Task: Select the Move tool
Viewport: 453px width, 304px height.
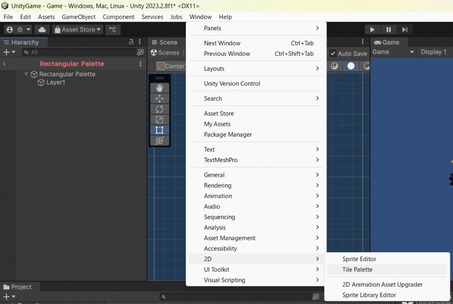Action: point(159,99)
